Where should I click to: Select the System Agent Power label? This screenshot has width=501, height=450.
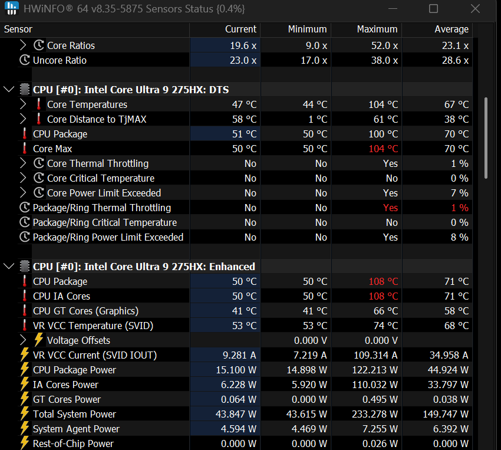(x=76, y=429)
